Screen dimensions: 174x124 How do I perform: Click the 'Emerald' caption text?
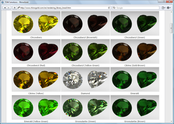pos(135,93)
